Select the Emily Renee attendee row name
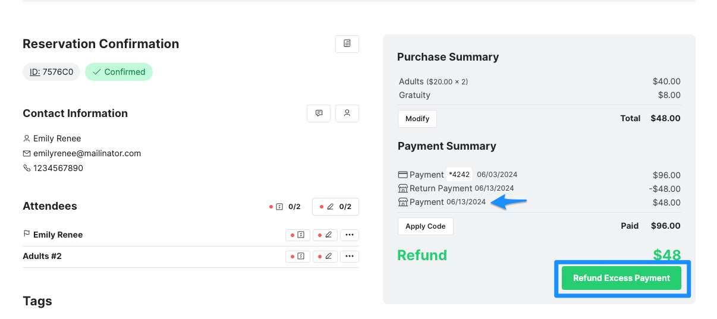Image resolution: width=717 pixels, height=319 pixels. 58,235
